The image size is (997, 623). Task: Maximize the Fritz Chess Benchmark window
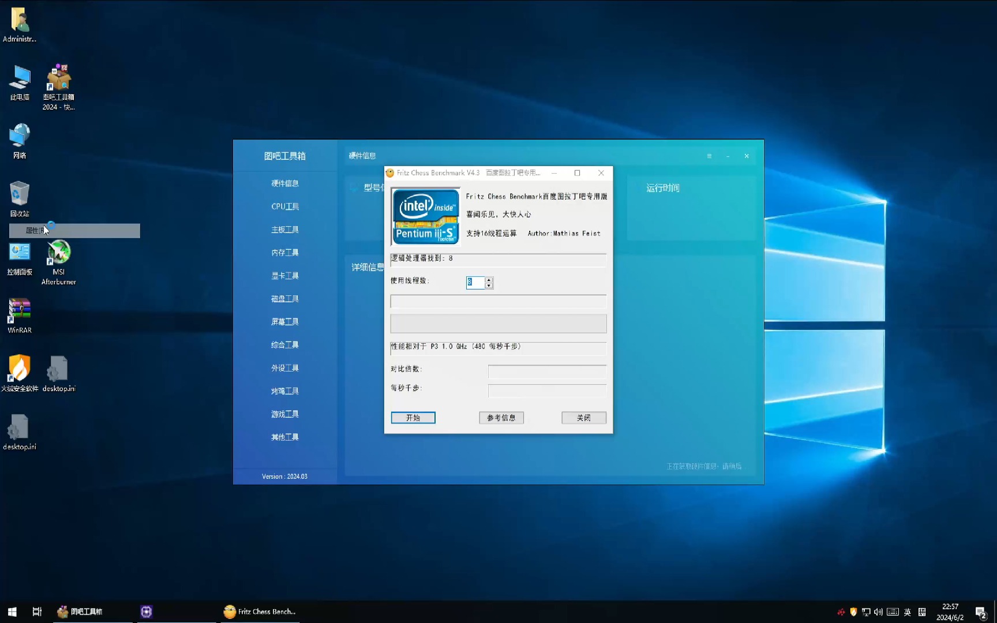[577, 173]
